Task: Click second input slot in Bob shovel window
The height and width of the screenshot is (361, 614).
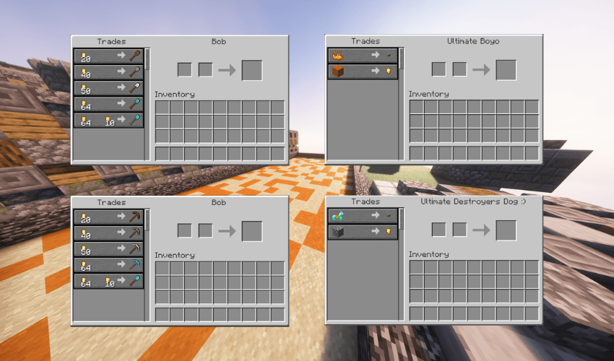Action: (206, 70)
